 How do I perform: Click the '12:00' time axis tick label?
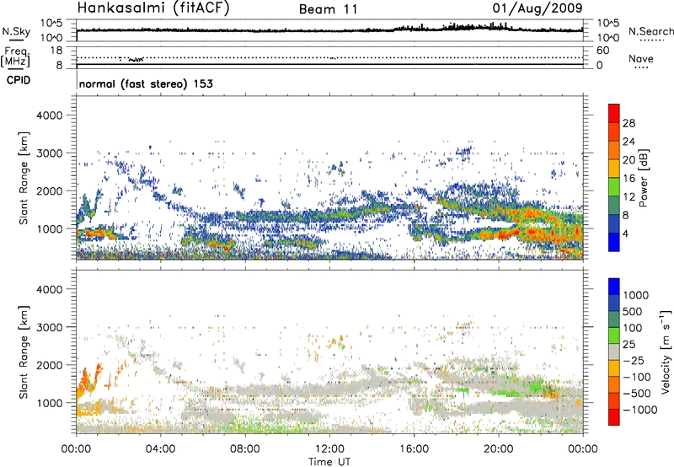pos(329,449)
